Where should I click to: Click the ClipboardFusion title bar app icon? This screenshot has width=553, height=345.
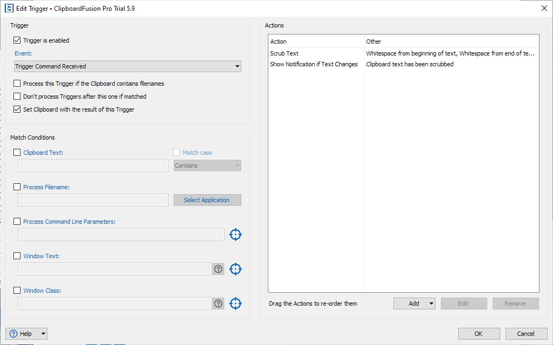[9, 8]
